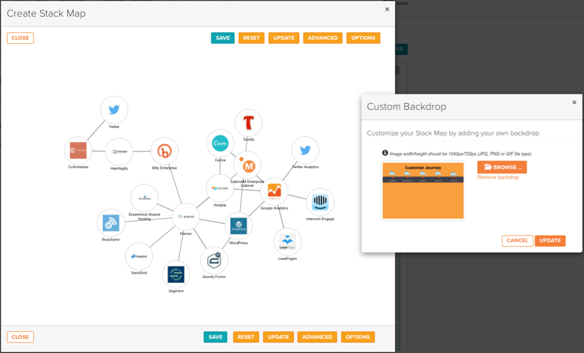Click the Hashtagify node icon
This screenshot has height=353, width=584.
119,151
